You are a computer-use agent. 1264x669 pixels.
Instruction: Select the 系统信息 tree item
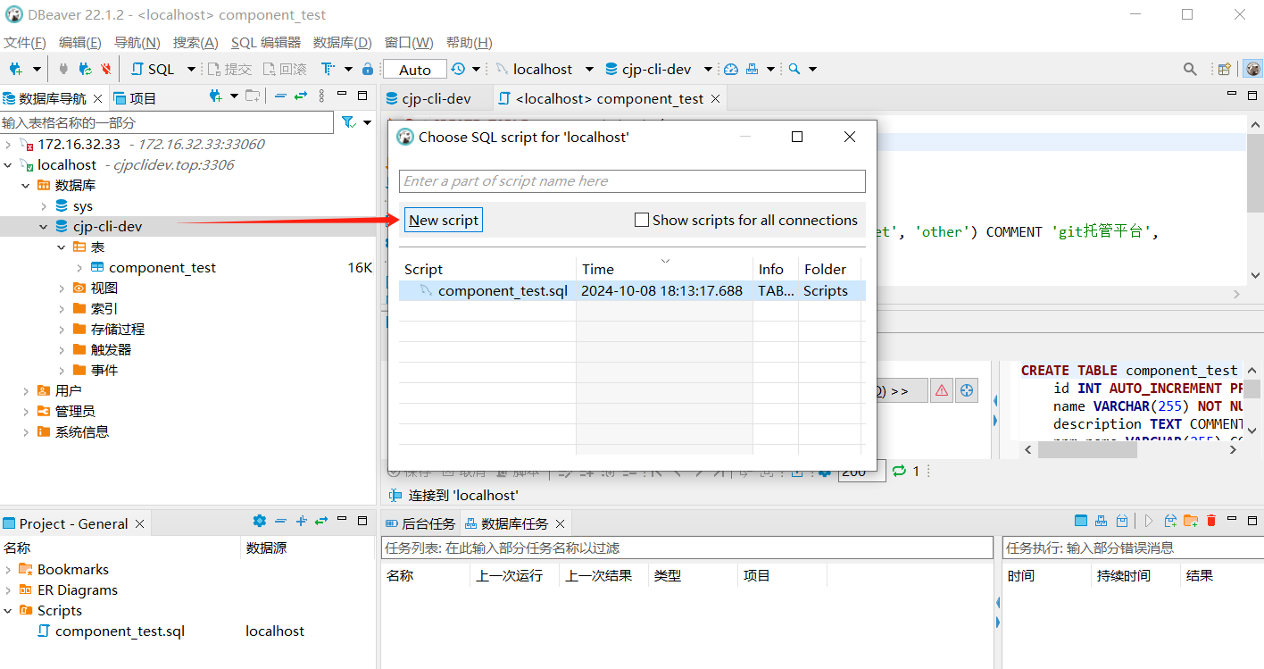(82, 431)
